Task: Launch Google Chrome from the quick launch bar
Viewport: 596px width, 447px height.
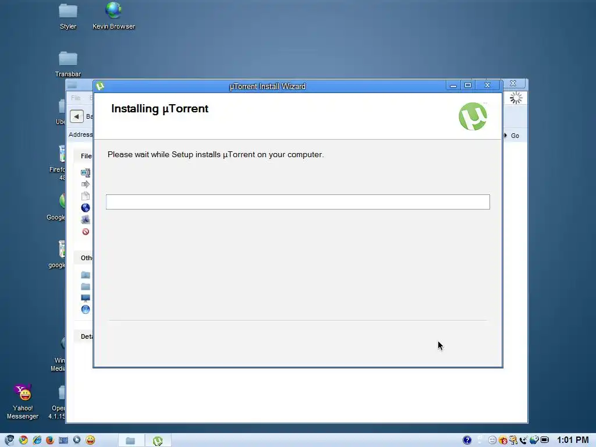Action: click(23, 440)
